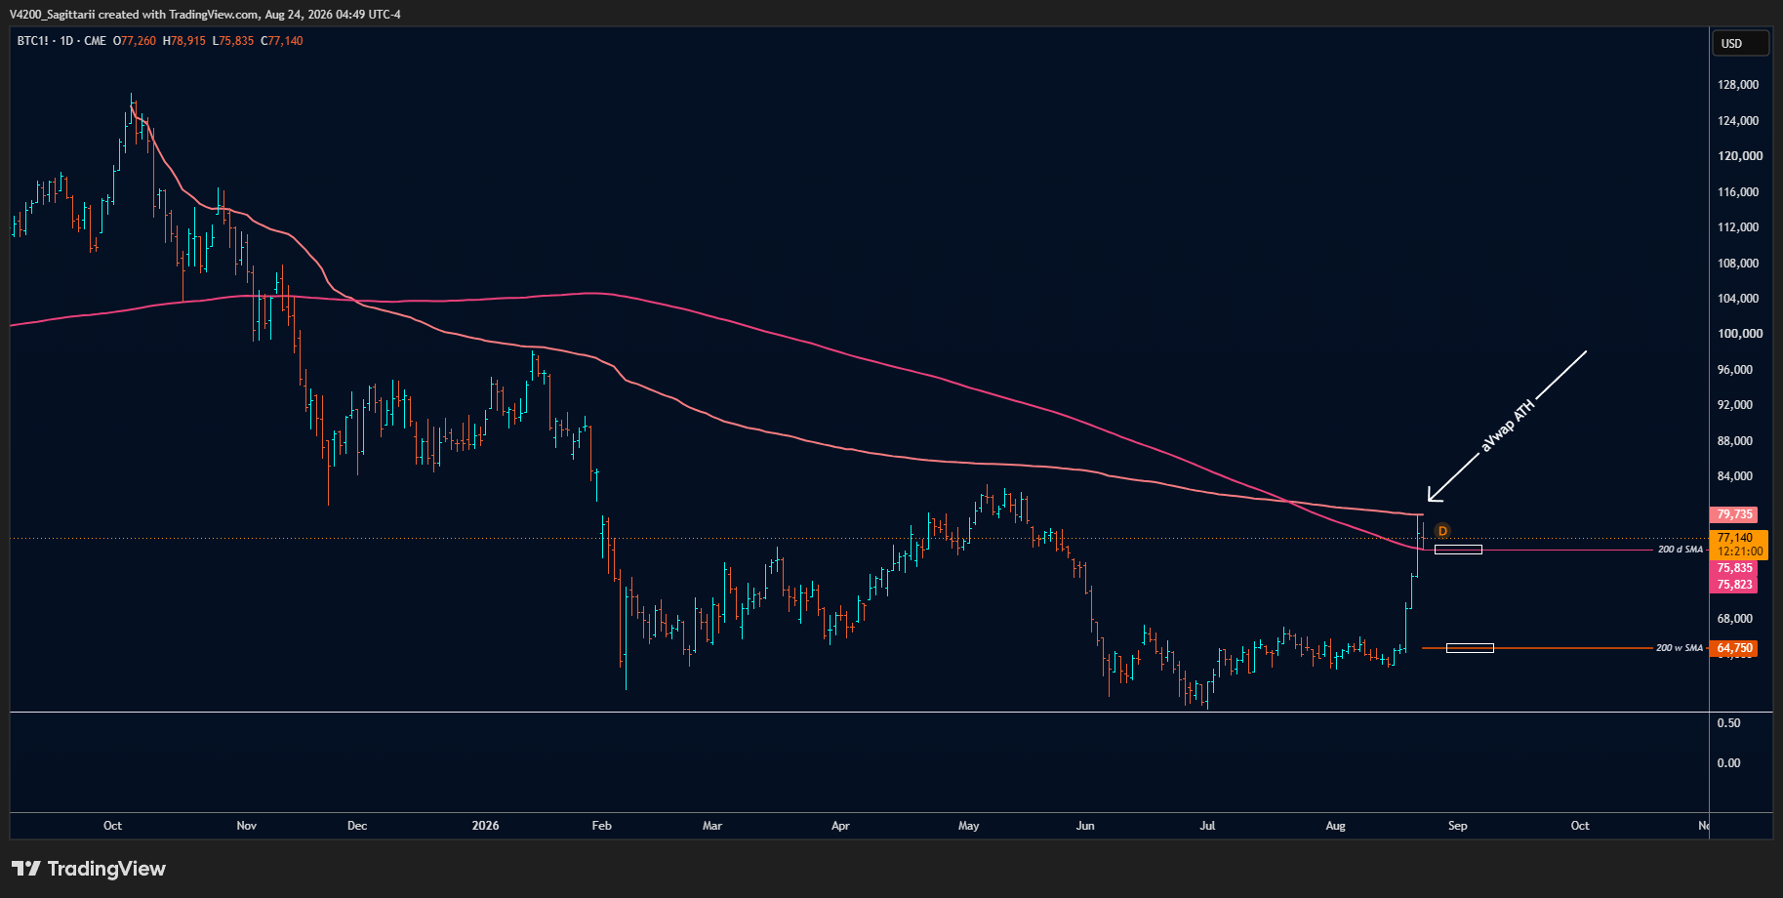Select the low value L75,835 in legend
This screenshot has width=1783, height=898.
pyautogui.click(x=233, y=41)
